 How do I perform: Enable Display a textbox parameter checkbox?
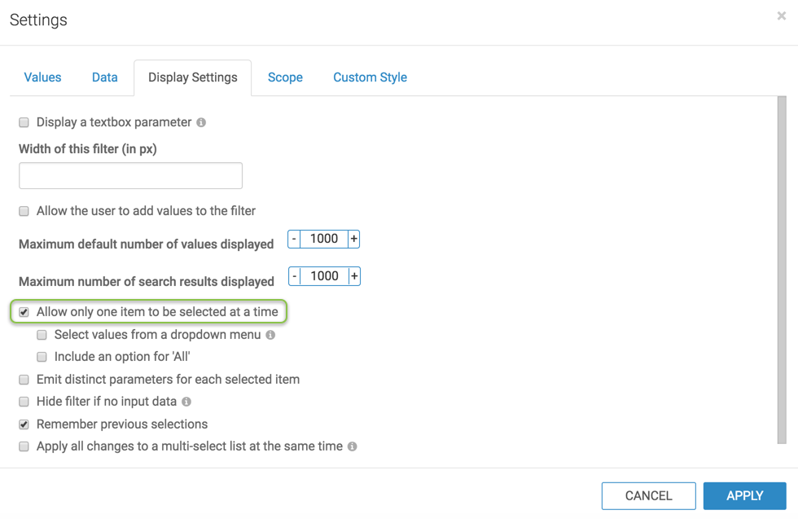click(x=24, y=122)
